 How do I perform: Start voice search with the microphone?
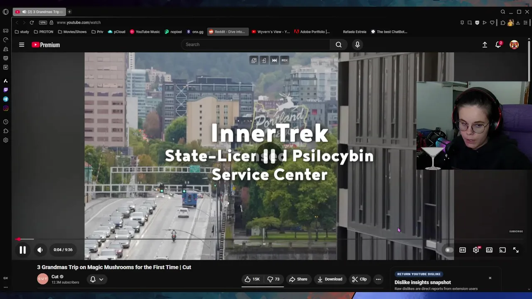357,44
